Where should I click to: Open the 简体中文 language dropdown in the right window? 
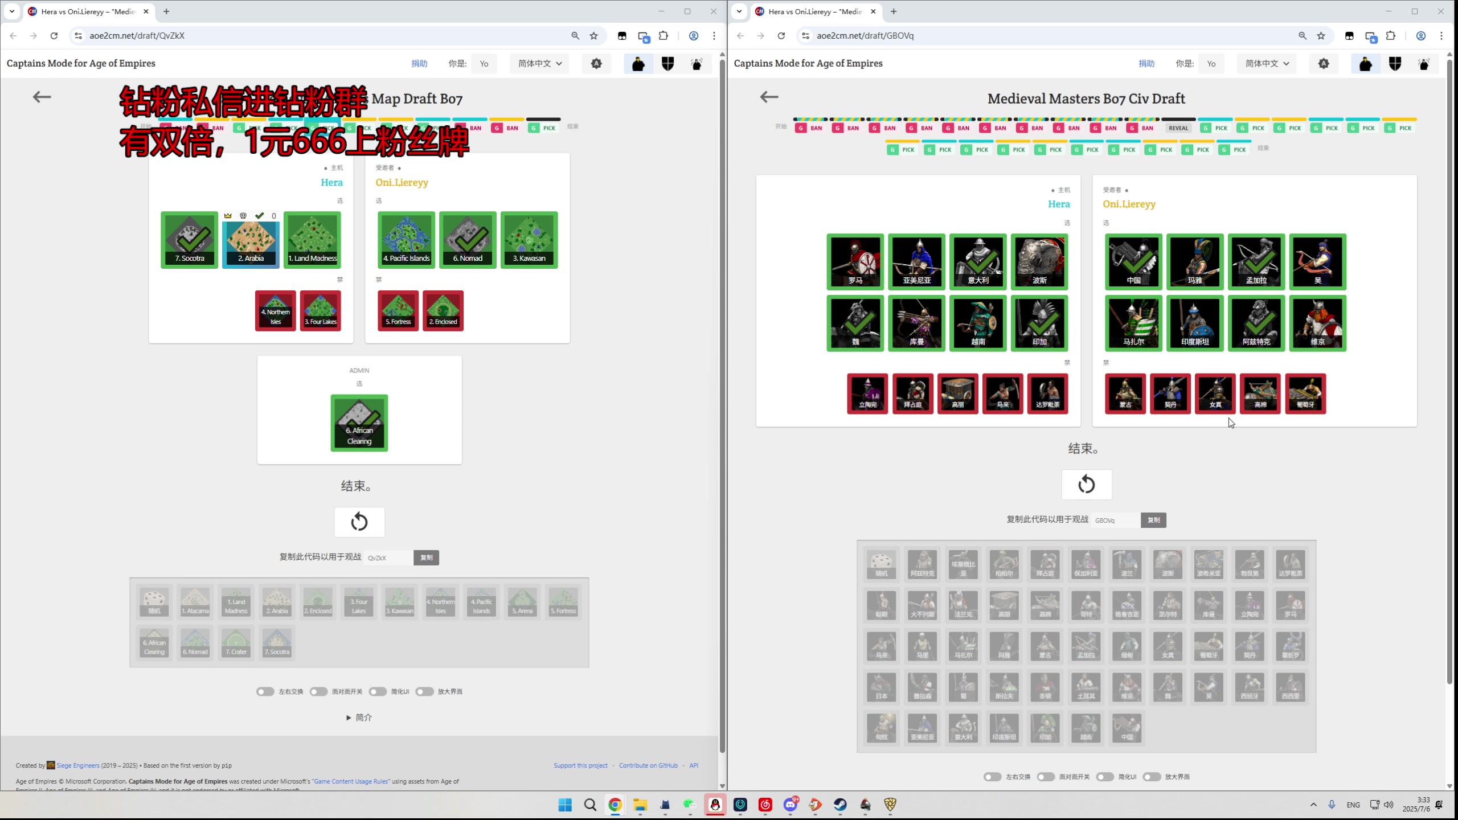point(1267,63)
